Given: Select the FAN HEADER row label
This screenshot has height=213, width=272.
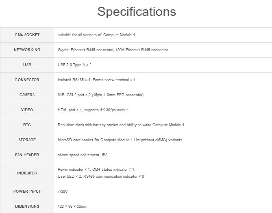Looking at the screenshot, I should (27, 155).
